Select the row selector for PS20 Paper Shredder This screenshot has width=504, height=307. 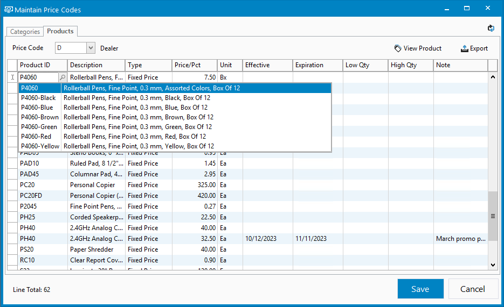[x=12, y=249]
